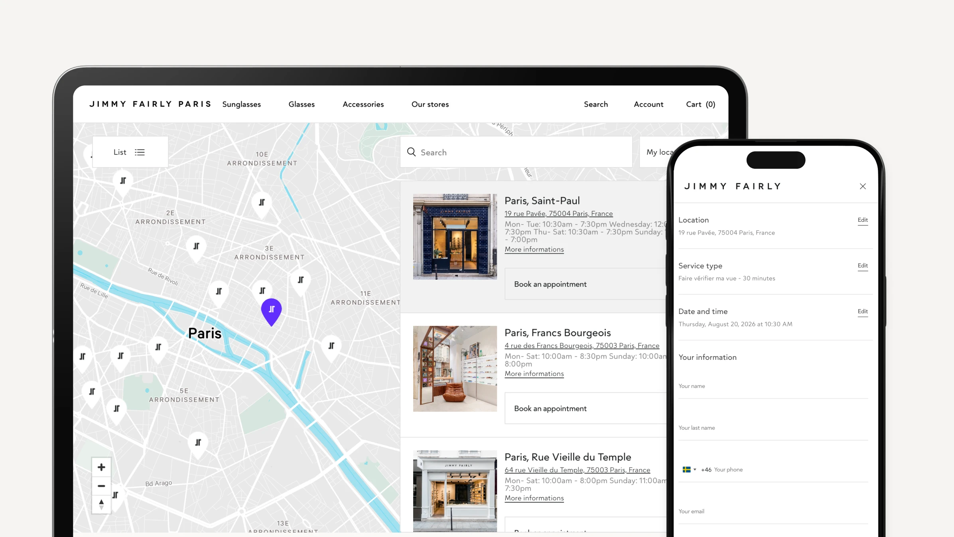Click the Your email field
Screen dimensions: 954x537
coord(773,512)
